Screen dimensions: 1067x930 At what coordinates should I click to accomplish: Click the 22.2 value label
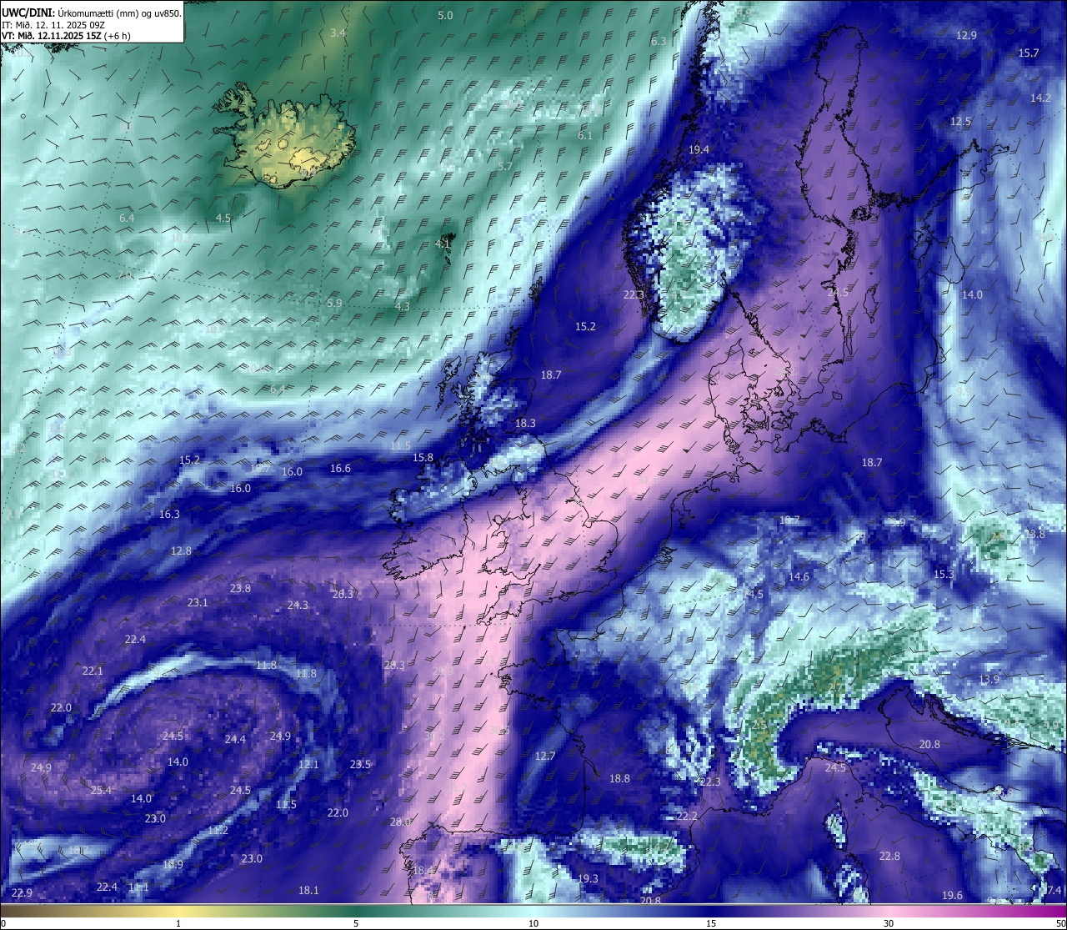click(x=687, y=817)
